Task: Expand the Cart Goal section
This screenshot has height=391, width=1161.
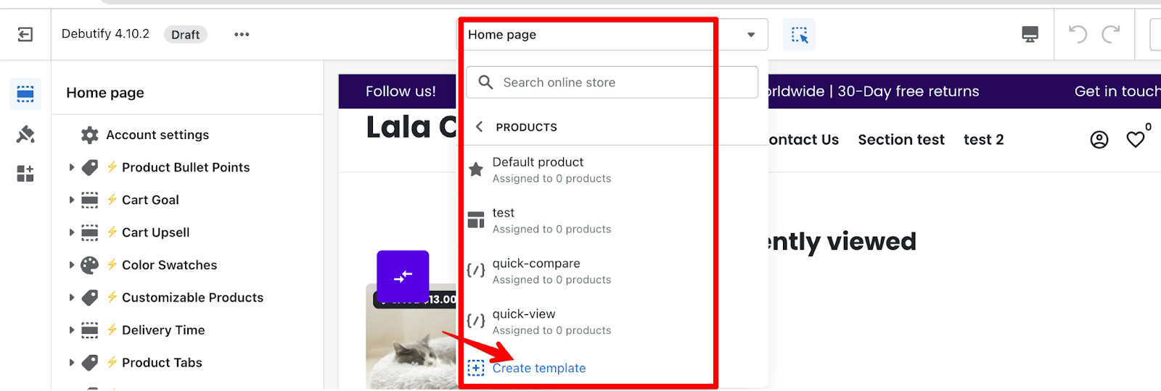Action: coord(72,200)
